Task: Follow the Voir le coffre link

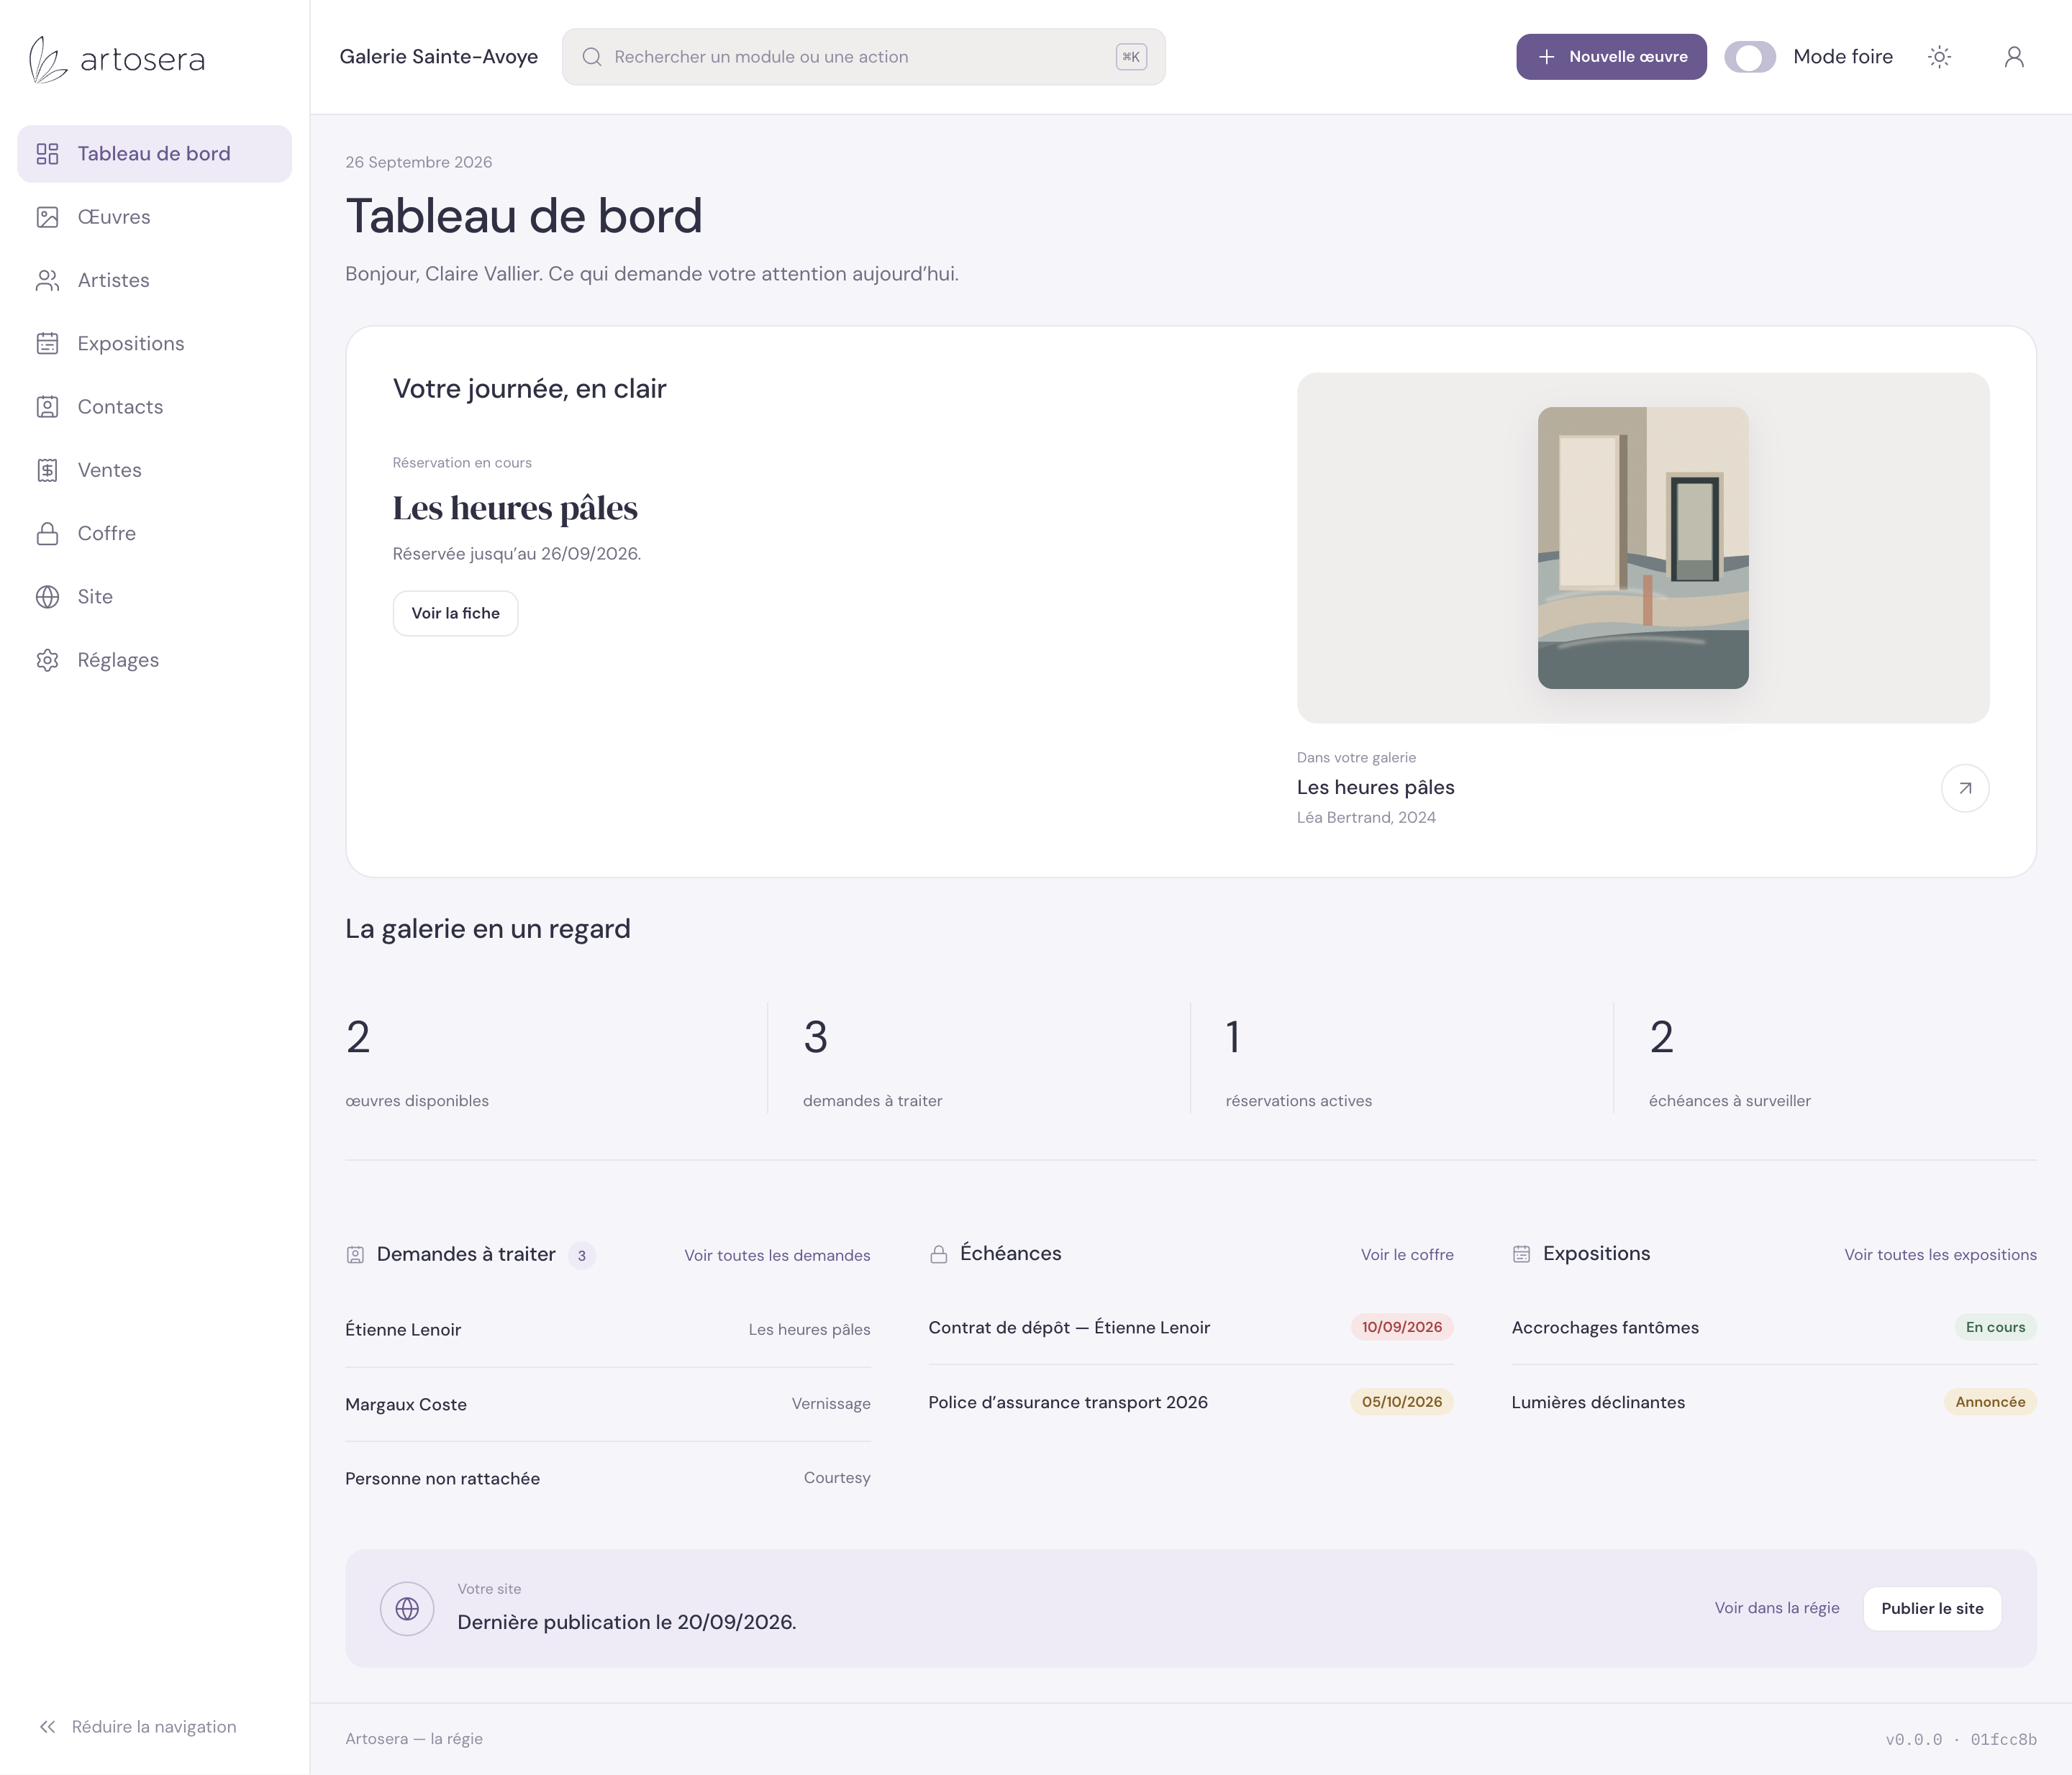Action: 1407,1254
